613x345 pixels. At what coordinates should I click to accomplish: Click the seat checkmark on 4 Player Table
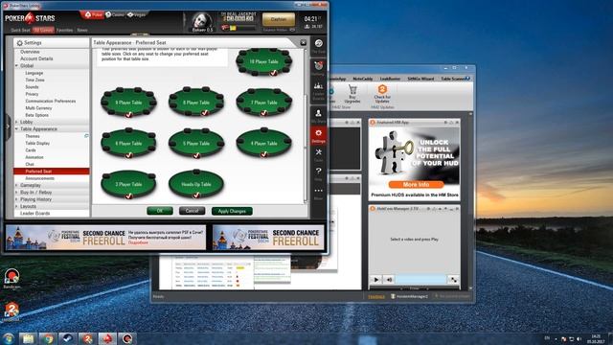pos(264,154)
